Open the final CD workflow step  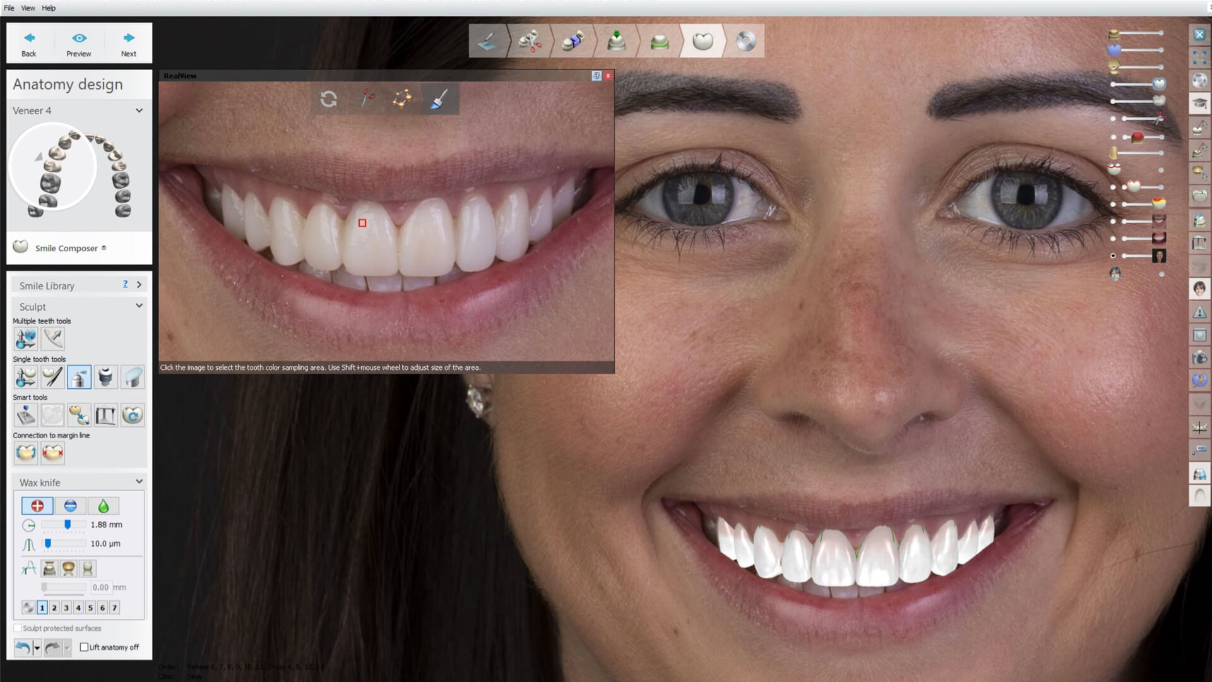point(745,40)
